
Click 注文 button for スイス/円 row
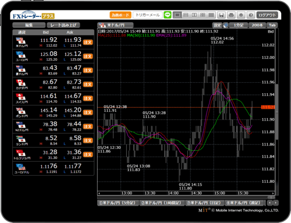[x=88, y=98]
